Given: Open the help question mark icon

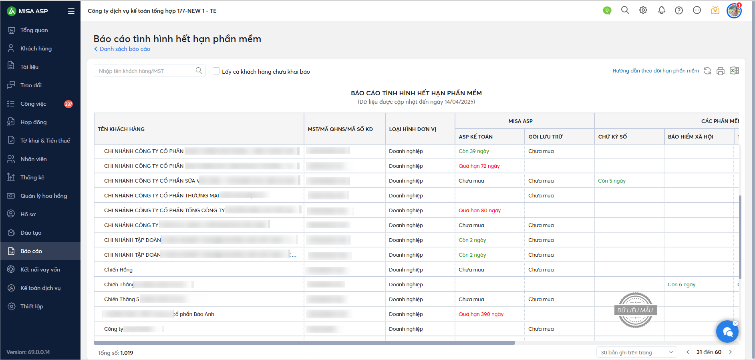Looking at the screenshot, I should click(679, 10).
